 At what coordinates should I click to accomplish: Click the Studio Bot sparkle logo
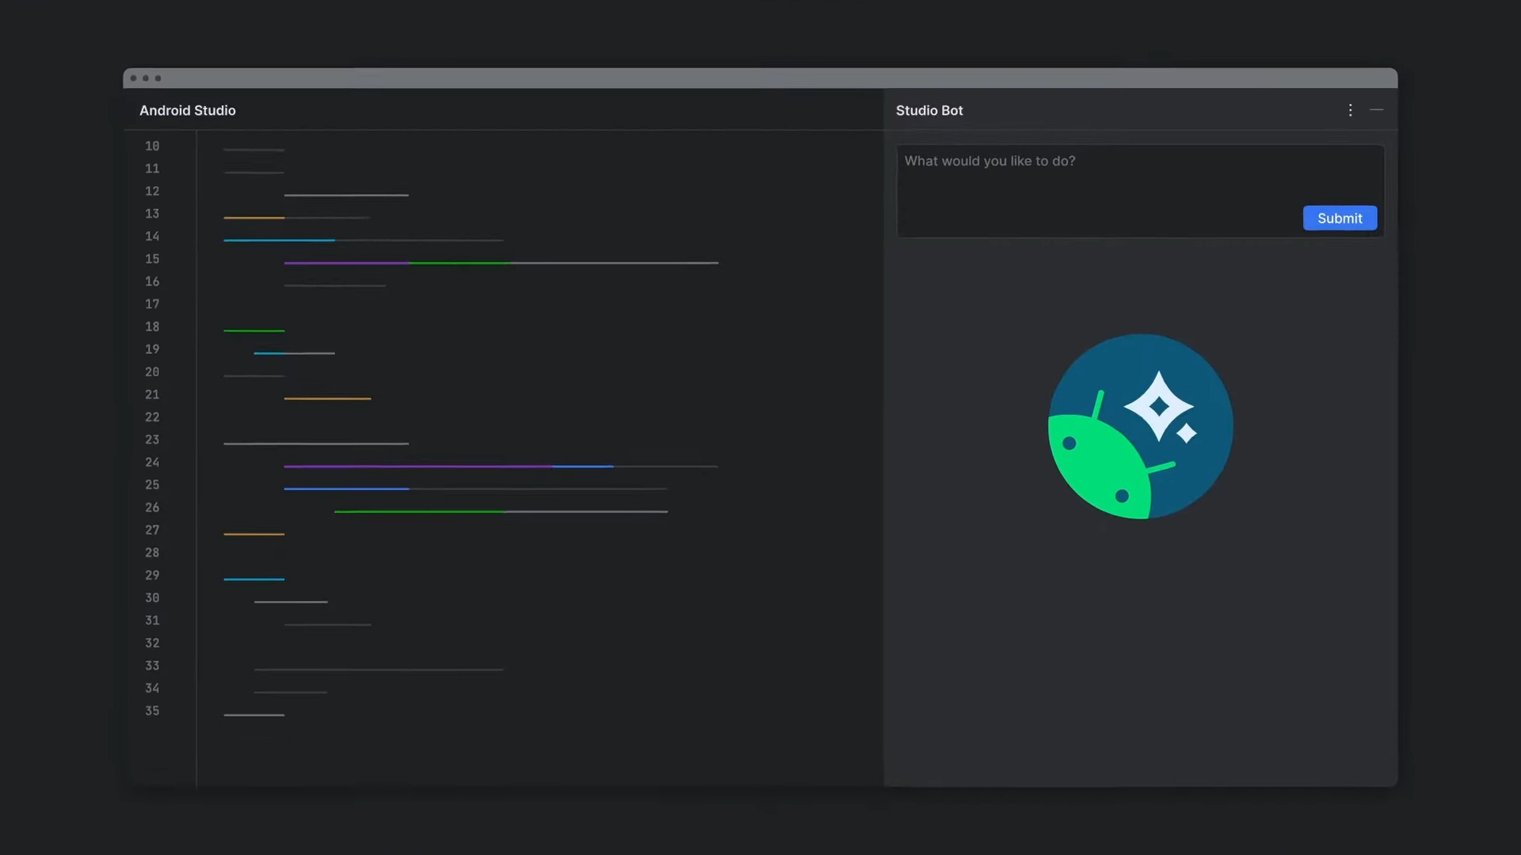pos(1139,427)
